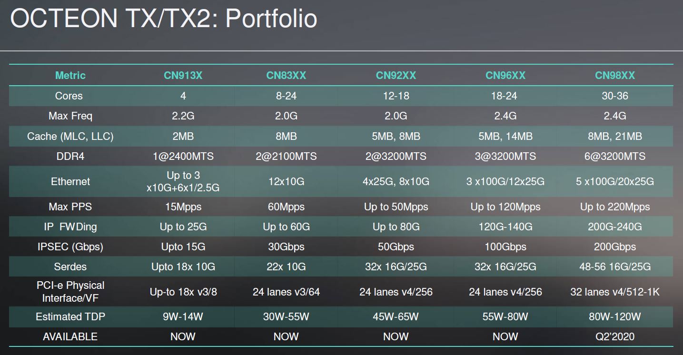Viewport: 683px width, 355px height.
Task: Click the 'Upto 18x 10G' Serdes cell
Action: (x=183, y=266)
